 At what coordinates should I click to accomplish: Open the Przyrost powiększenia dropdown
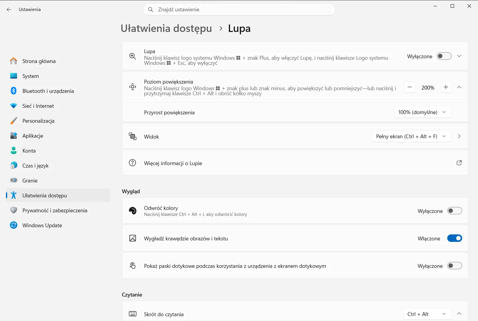[x=422, y=112]
